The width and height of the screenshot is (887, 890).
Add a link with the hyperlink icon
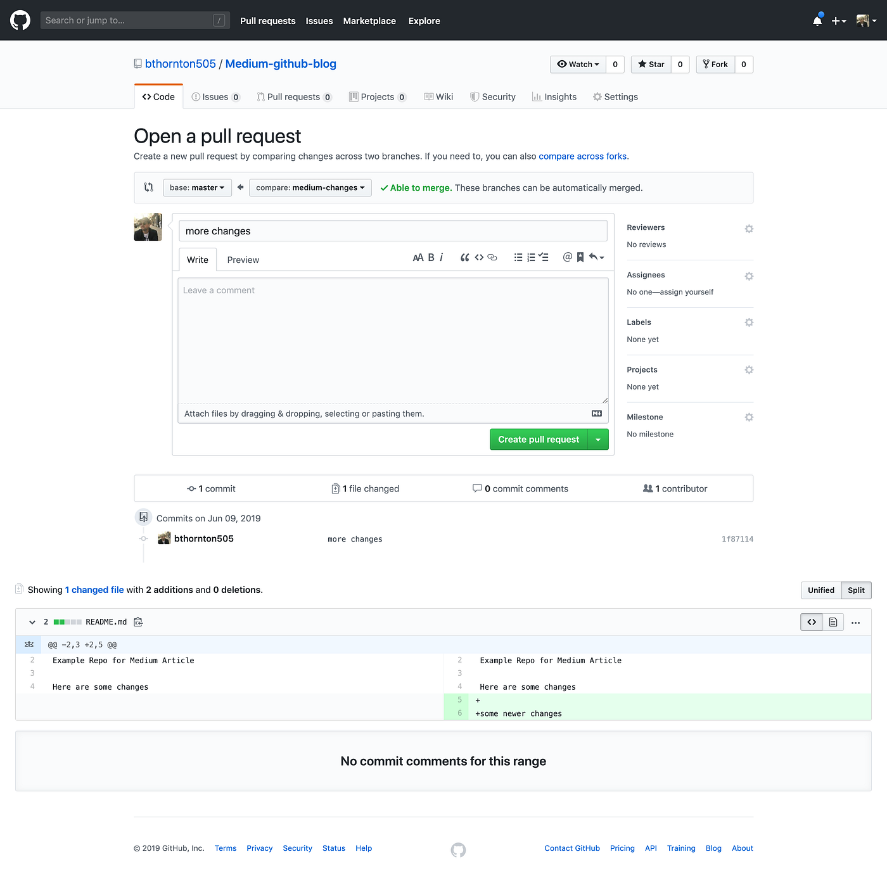(x=492, y=257)
